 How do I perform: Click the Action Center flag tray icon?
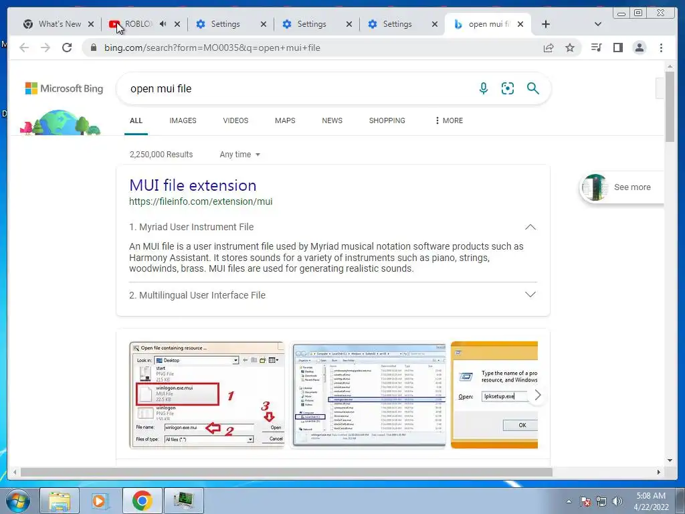click(585, 501)
